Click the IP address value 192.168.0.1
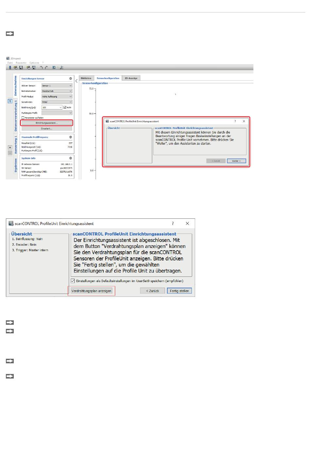Screen dimensions: 311x449 tap(66, 164)
